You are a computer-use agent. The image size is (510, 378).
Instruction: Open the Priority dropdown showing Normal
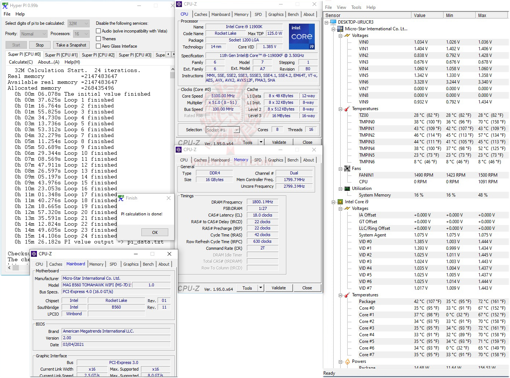33,34
